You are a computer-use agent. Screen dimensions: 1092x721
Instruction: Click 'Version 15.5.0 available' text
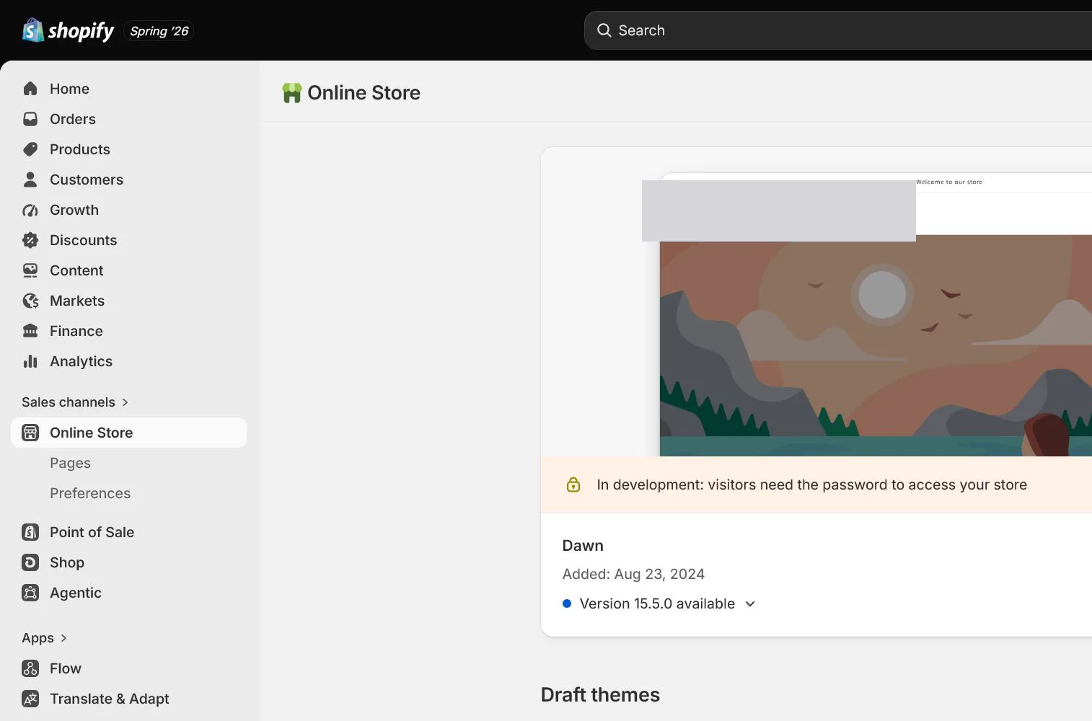(x=657, y=603)
